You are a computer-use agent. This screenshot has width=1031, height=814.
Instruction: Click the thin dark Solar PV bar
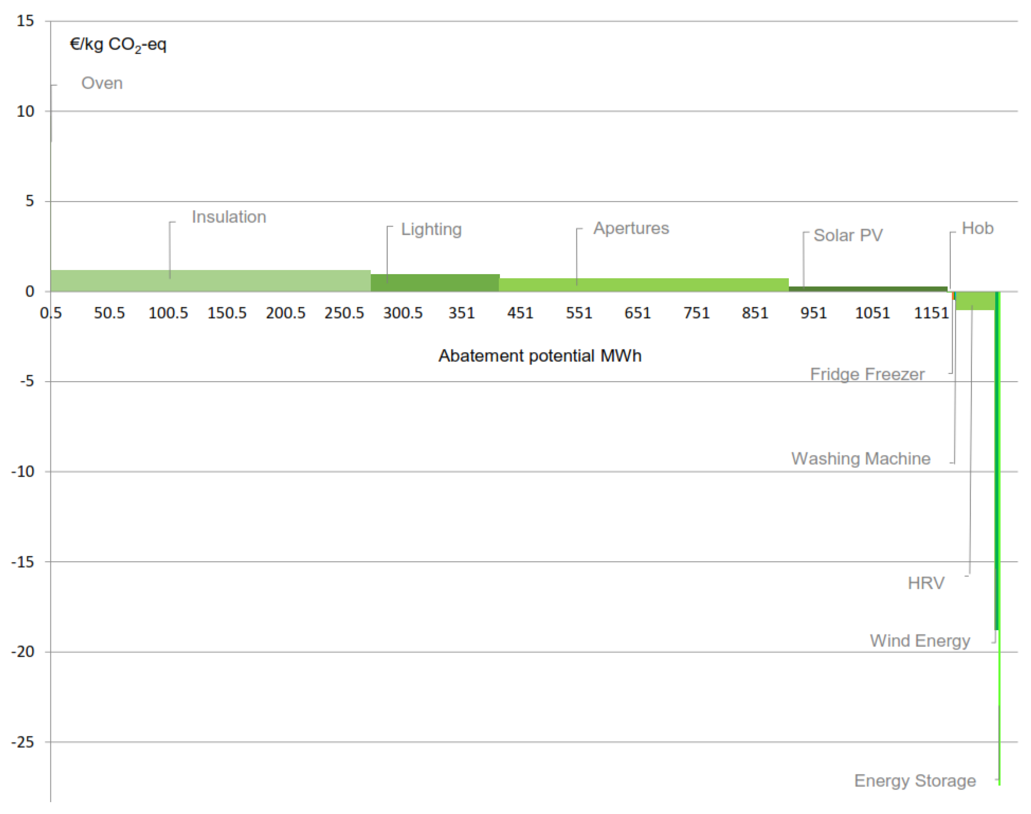coord(867,289)
